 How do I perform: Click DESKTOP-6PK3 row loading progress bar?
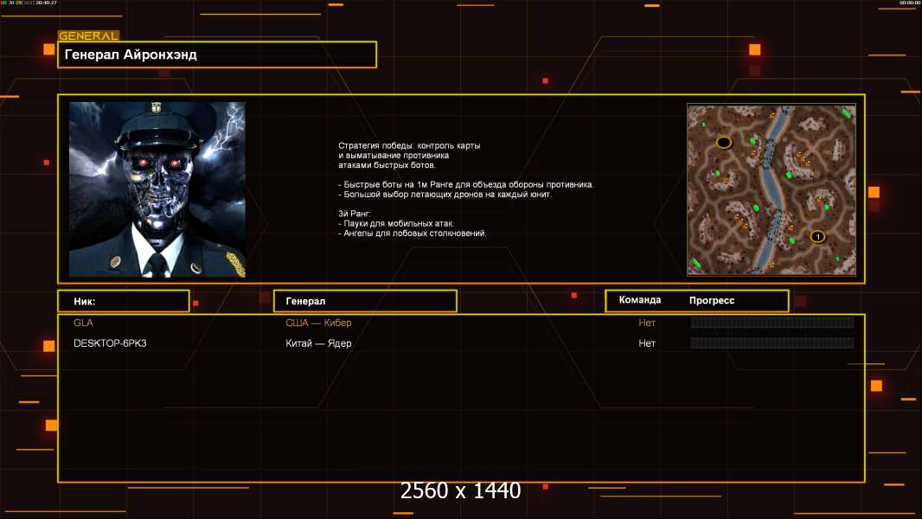772,343
